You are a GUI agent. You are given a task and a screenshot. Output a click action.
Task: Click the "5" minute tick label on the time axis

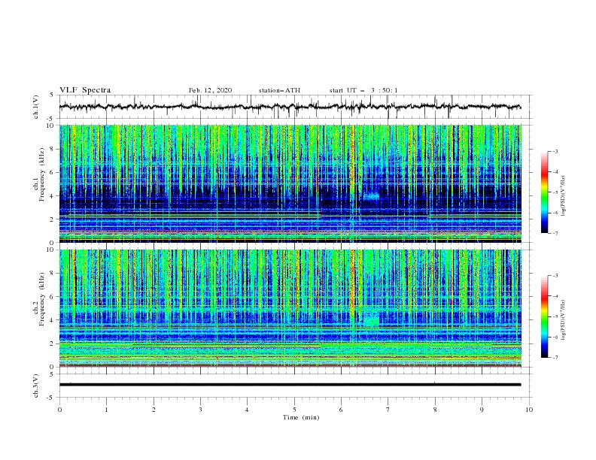pyautogui.click(x=294, y=410)
